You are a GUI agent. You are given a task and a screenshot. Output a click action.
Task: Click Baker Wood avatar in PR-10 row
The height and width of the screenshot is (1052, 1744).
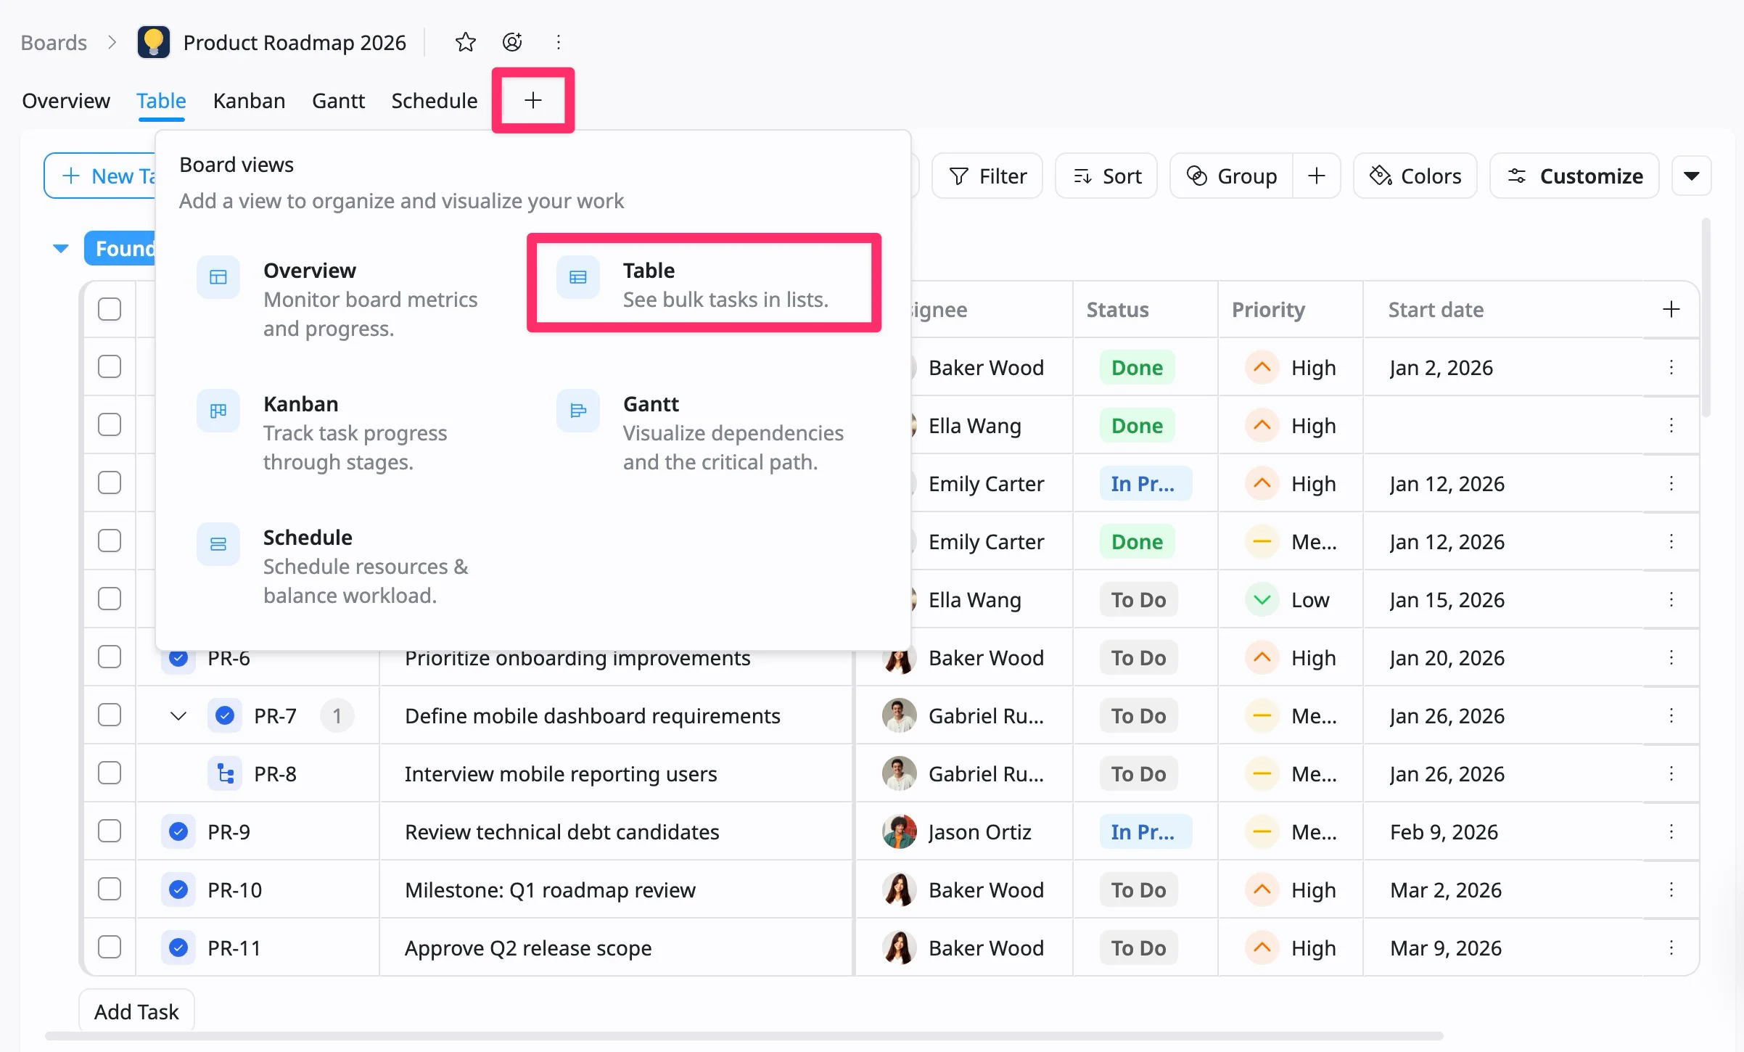click(900, 889)
